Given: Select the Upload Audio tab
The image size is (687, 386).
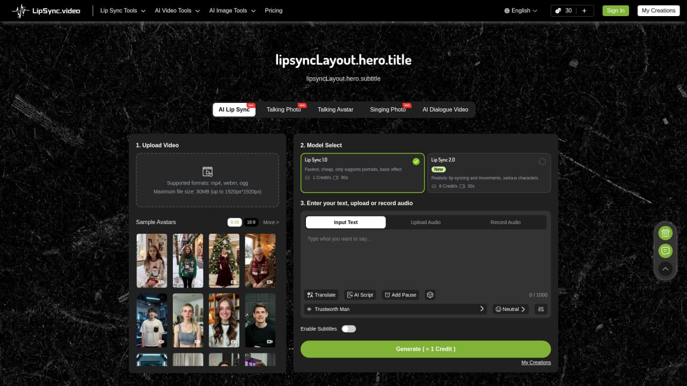Looking at the screenshot, I should pos(426,222).
